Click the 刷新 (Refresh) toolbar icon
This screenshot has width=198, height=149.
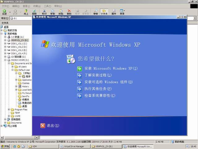tap(34, 12)
